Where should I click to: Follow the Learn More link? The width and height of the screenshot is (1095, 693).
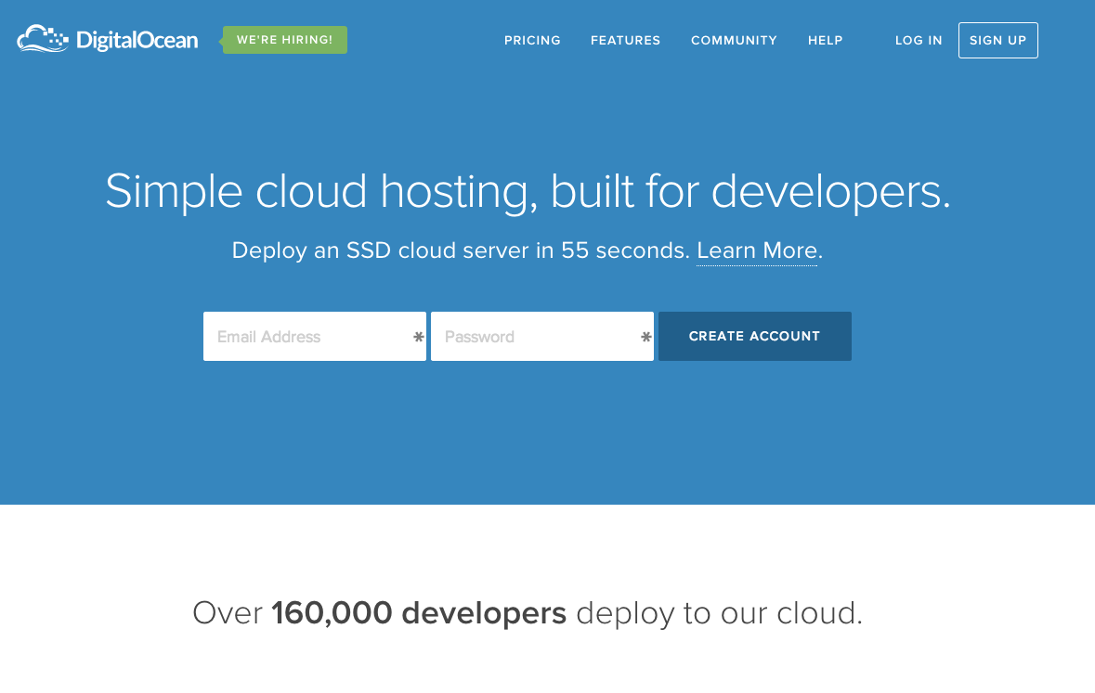tap(756, 250)
